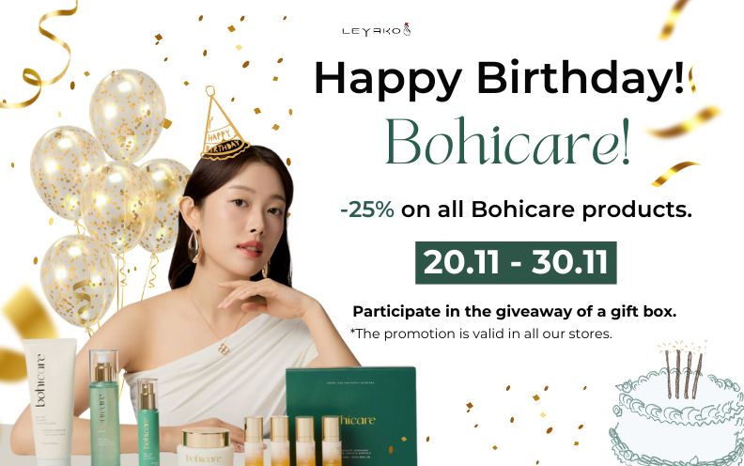Click the green -25% discount text
744x466 pixels.
click(x=367, y=210)
